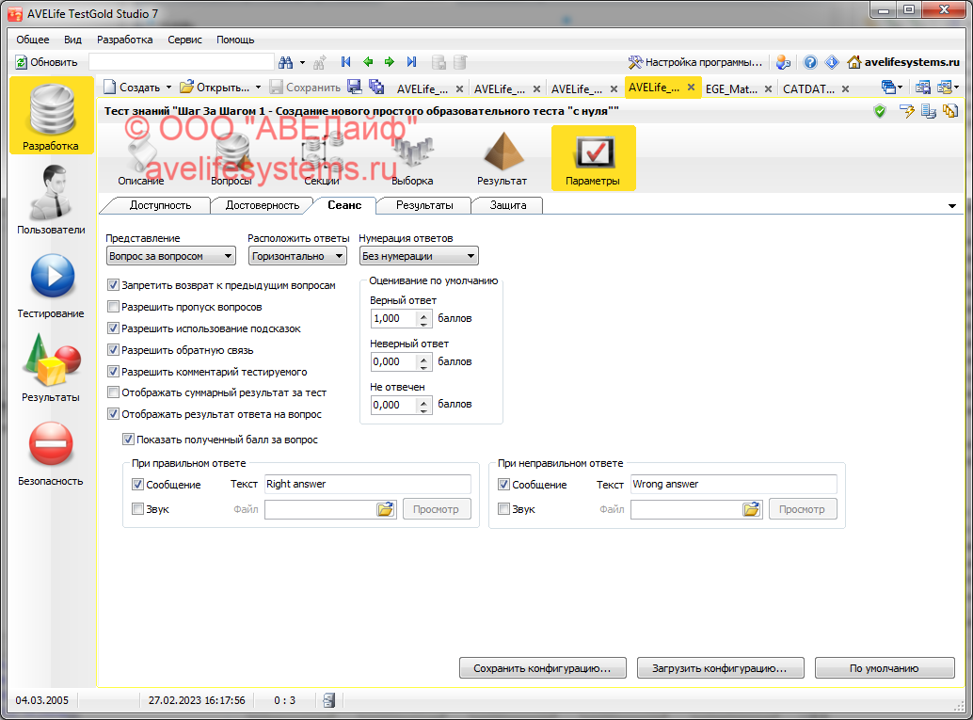The image size is (973, 720).
Task: Click Сохранить конфигурацию button
Action: point(542,668)
